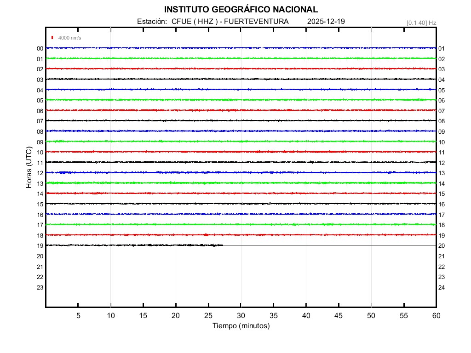Select the green trace at hour 01
Image resolution: width=471 pixels, height=353 pixels.
tap(241, 58)
